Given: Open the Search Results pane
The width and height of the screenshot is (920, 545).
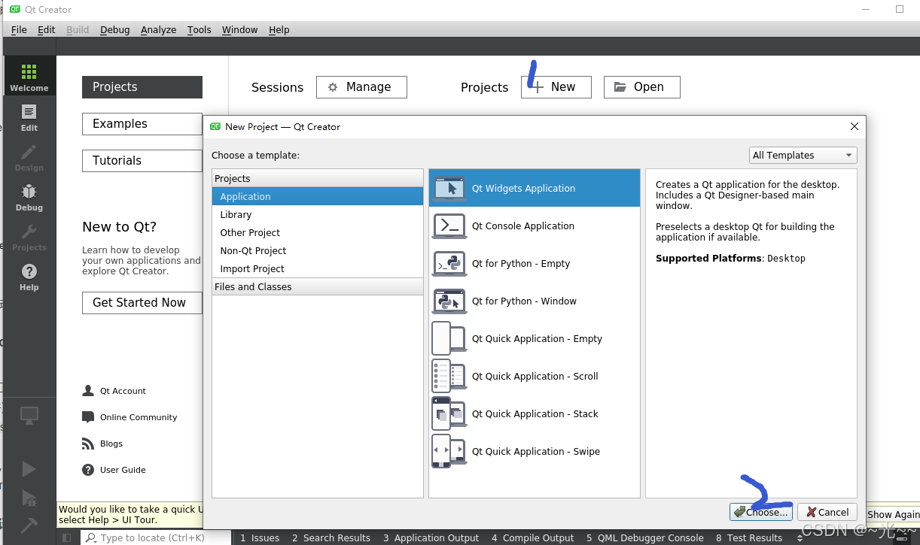Looking at the screenshot, I should coord(331,537).
